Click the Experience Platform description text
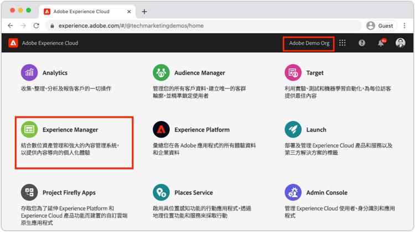415x232 pixels. (204, 149)
